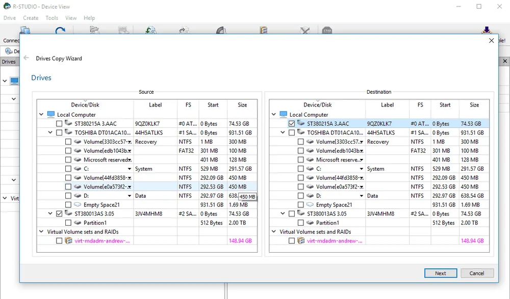510x299 pixels.
Task: Sort source list by Device/Disk column
Action: pyautogui.click(x=85, y=104)
